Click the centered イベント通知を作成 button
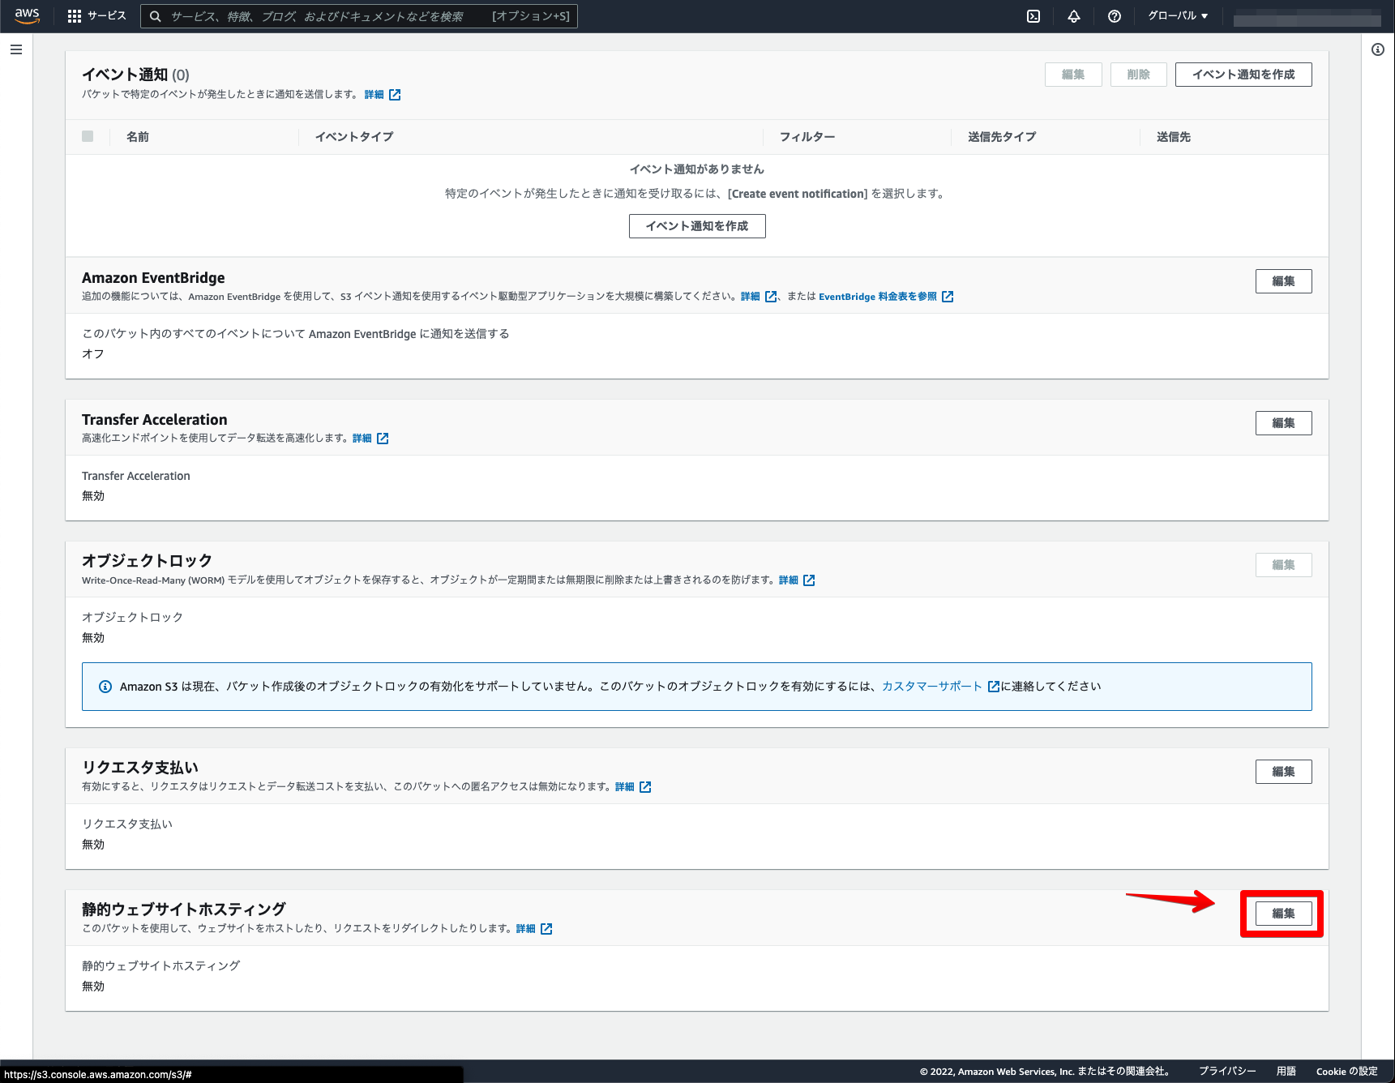The height and width of the screenshot is (1083, 1395). (697, 226)
